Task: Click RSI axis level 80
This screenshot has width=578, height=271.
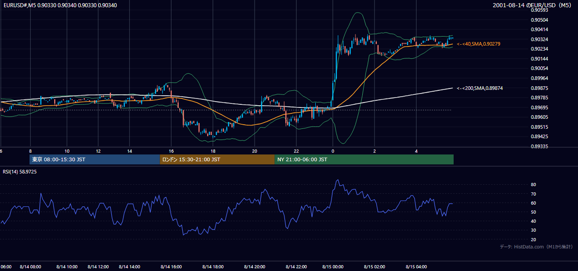Action: coord(533,185)
